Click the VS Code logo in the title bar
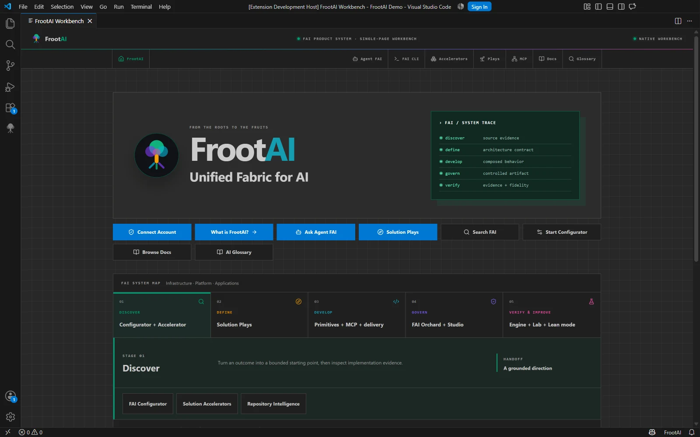This screenshot has width=700, height=437. click(7, 7)
